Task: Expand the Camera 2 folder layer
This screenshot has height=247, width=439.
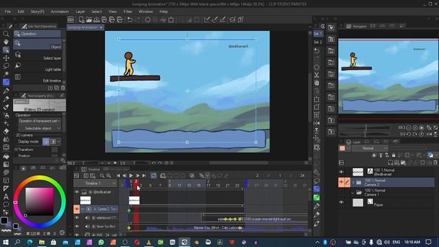Action: coord(353,183)
